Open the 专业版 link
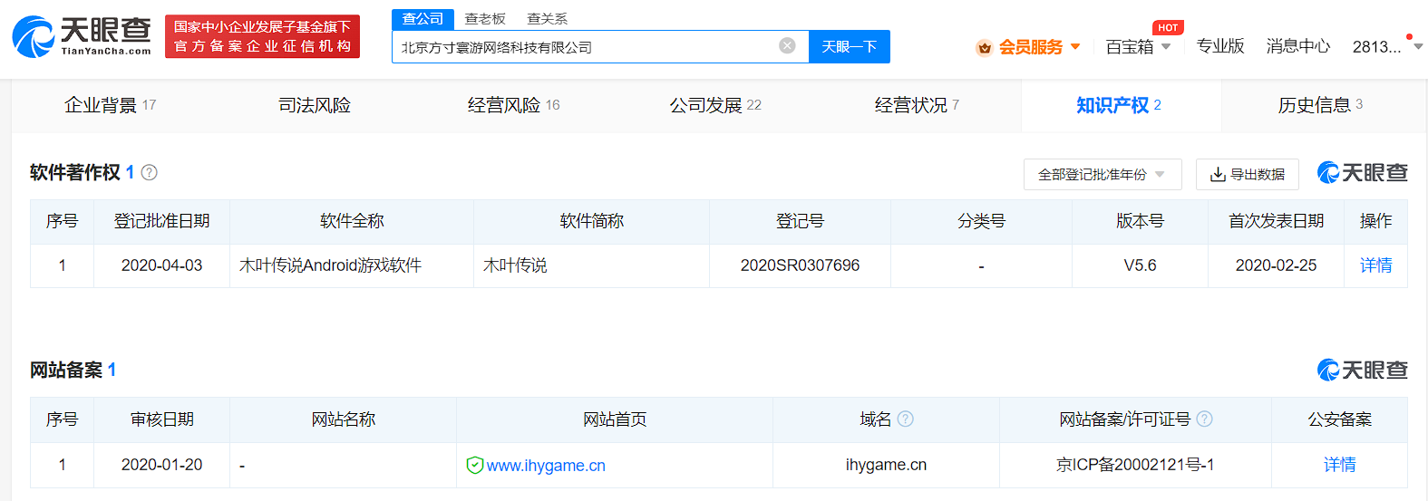Screen dimensions: 1428x501 tap(1220, 46)
